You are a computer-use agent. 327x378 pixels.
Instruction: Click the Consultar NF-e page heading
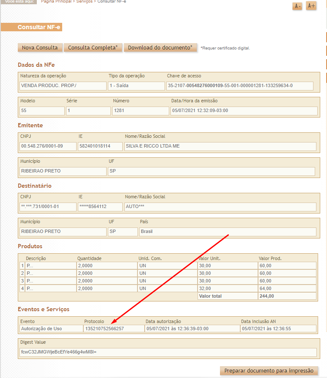tap(38, 27)
